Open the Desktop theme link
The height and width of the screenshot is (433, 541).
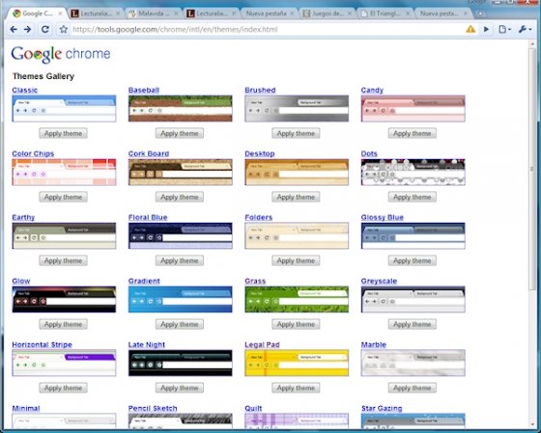(x=260, y=153)
